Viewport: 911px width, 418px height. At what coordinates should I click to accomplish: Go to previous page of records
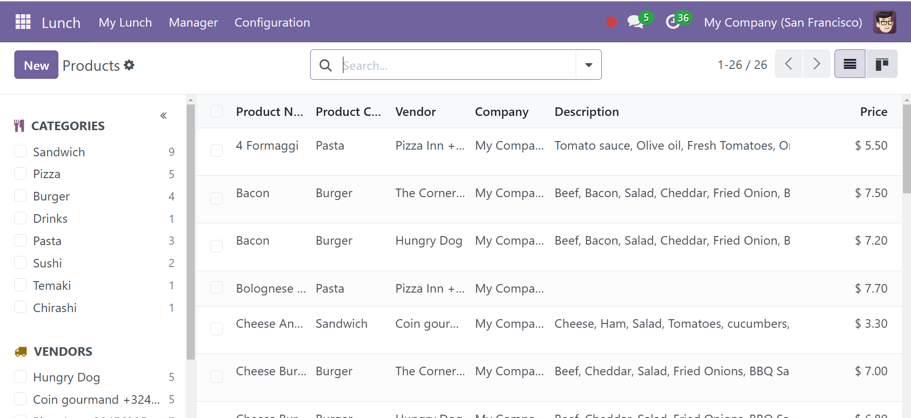coord(788,64)
